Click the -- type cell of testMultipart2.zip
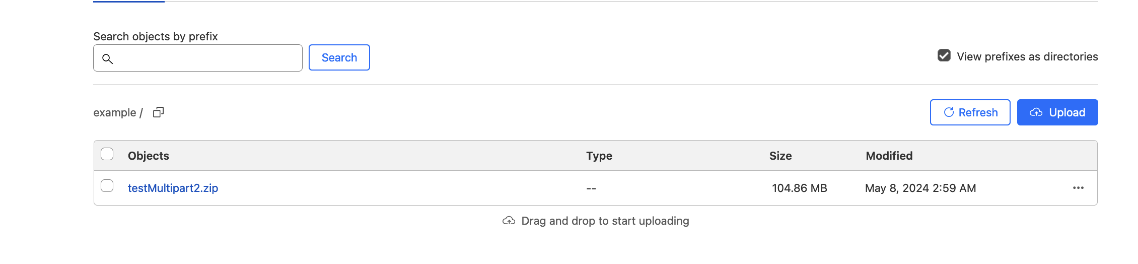Screen dimensions: 1138x264 pyautogui.click(x=591, y=188)
